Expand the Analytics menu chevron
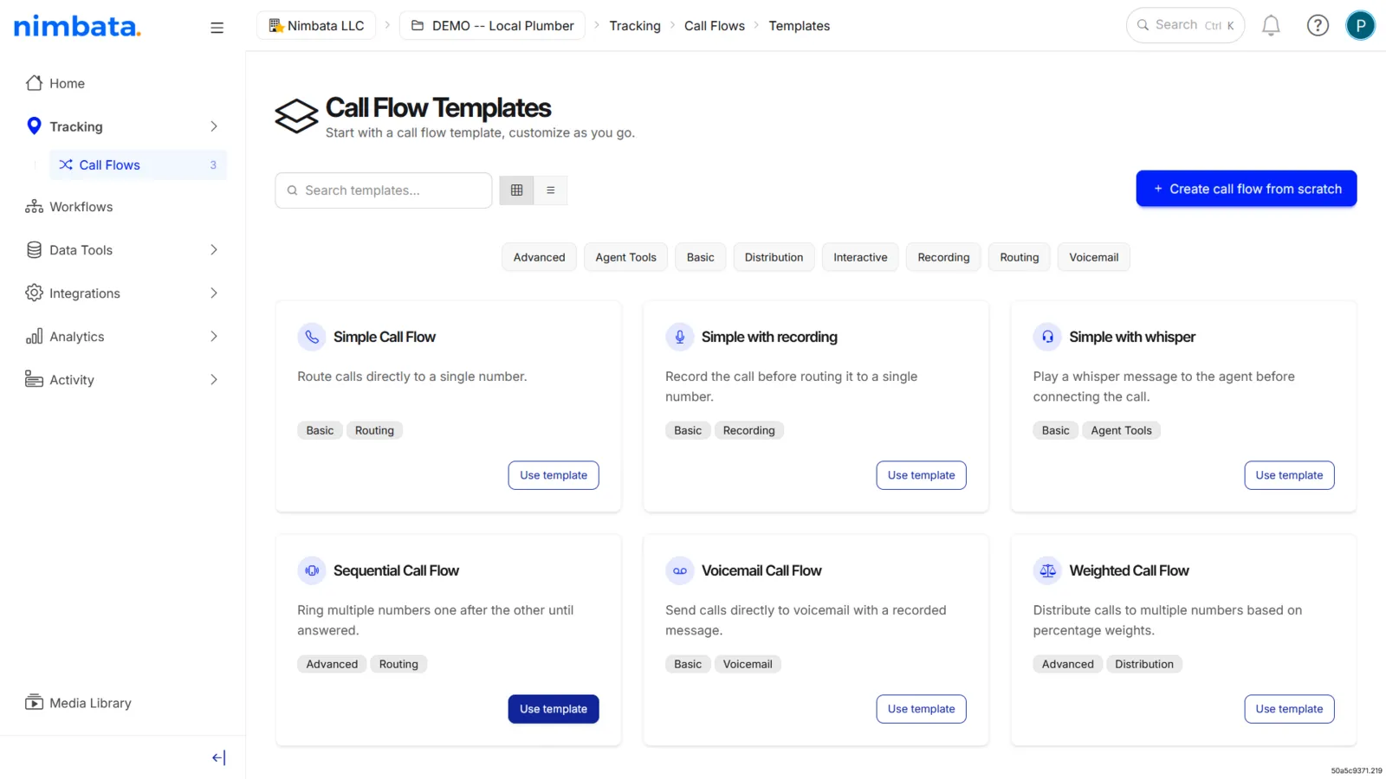This screenshot has height=779, width=1386. 214,337
